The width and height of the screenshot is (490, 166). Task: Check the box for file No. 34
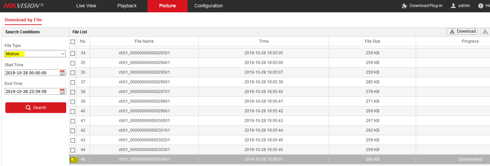73,53
